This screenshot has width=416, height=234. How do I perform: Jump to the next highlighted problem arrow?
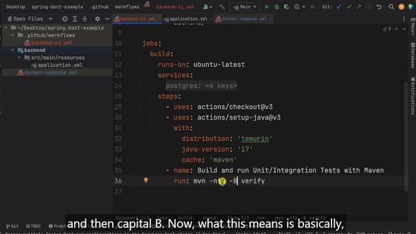pos(404,29)
